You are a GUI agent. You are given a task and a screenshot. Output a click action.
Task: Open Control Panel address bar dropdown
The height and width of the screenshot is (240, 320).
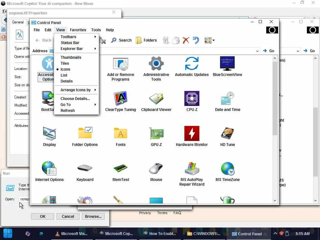257,51
